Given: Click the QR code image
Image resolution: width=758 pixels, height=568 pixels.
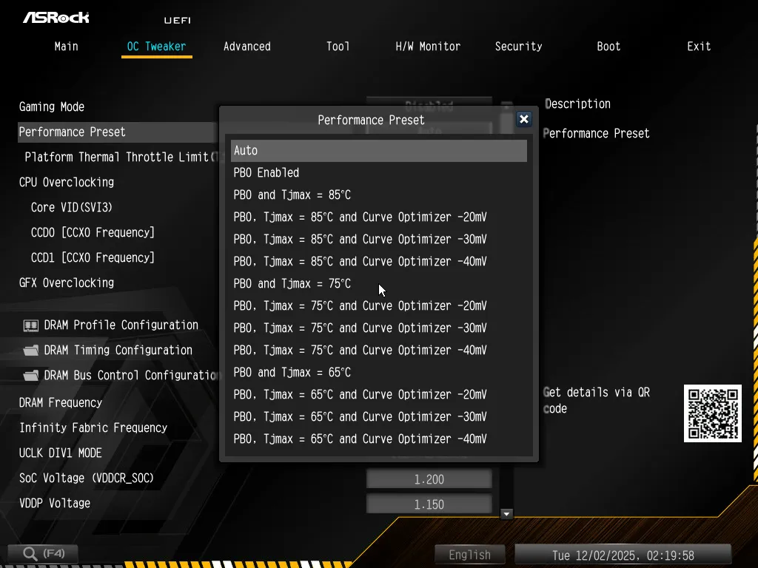Looking at the screenshot, I should pos(712,413).
